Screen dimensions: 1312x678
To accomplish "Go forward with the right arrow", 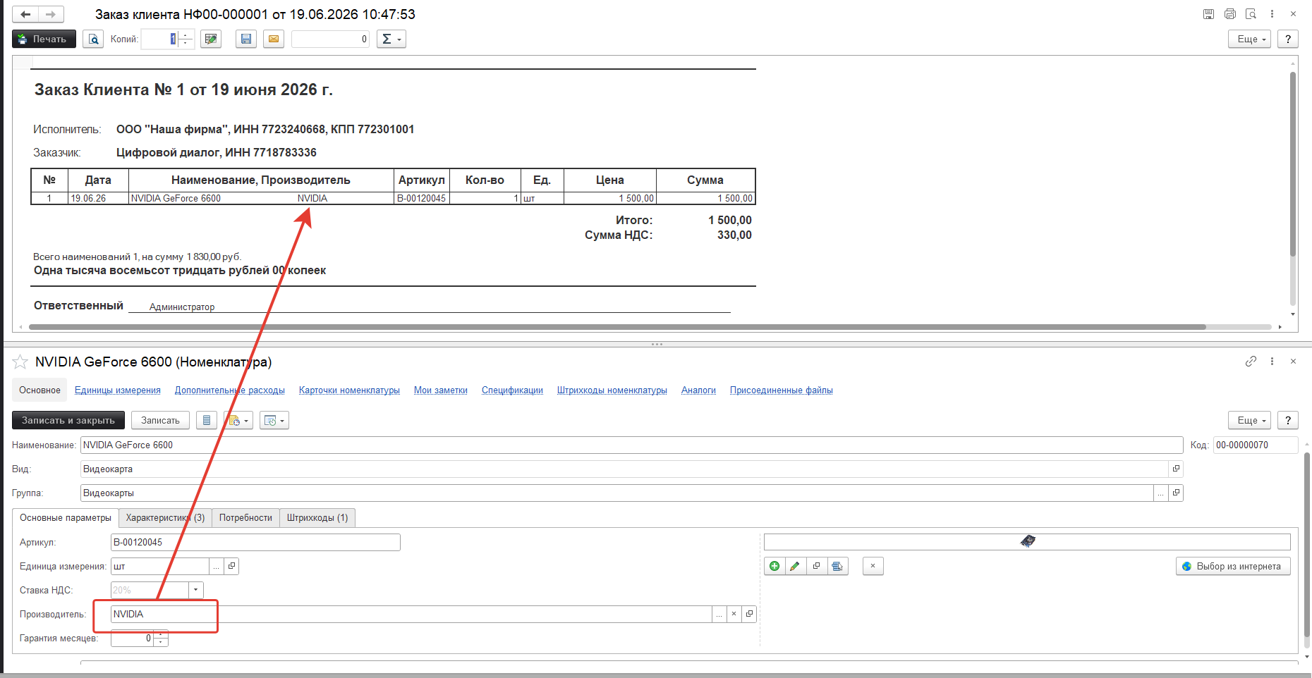I will click(51, 14).
